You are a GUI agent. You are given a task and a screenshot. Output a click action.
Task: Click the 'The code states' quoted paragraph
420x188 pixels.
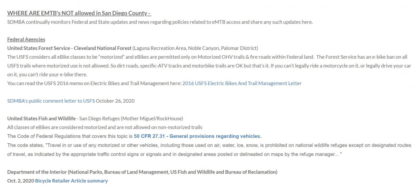tap(209, 150)
